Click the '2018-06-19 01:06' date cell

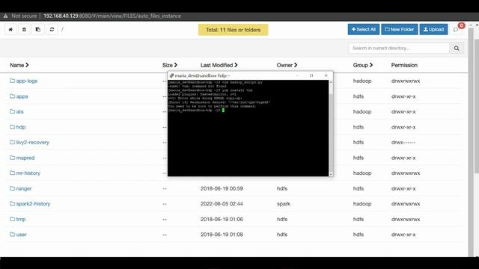(222, 219)
